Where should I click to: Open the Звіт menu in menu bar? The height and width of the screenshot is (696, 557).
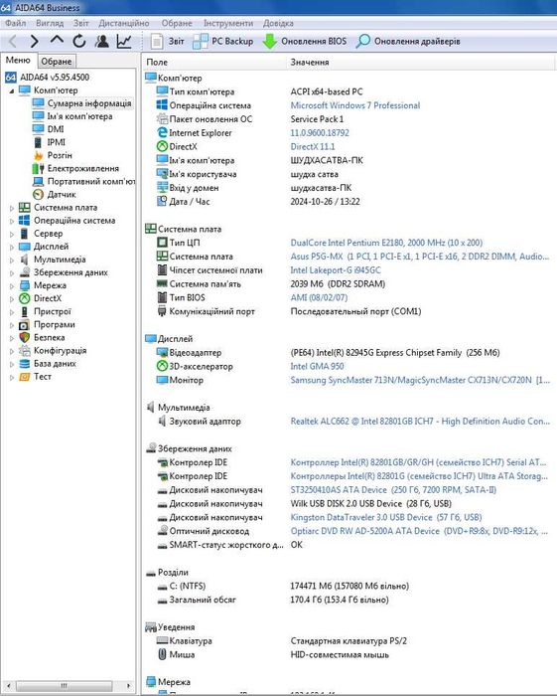pyautogui.click(x=81, y=23)
